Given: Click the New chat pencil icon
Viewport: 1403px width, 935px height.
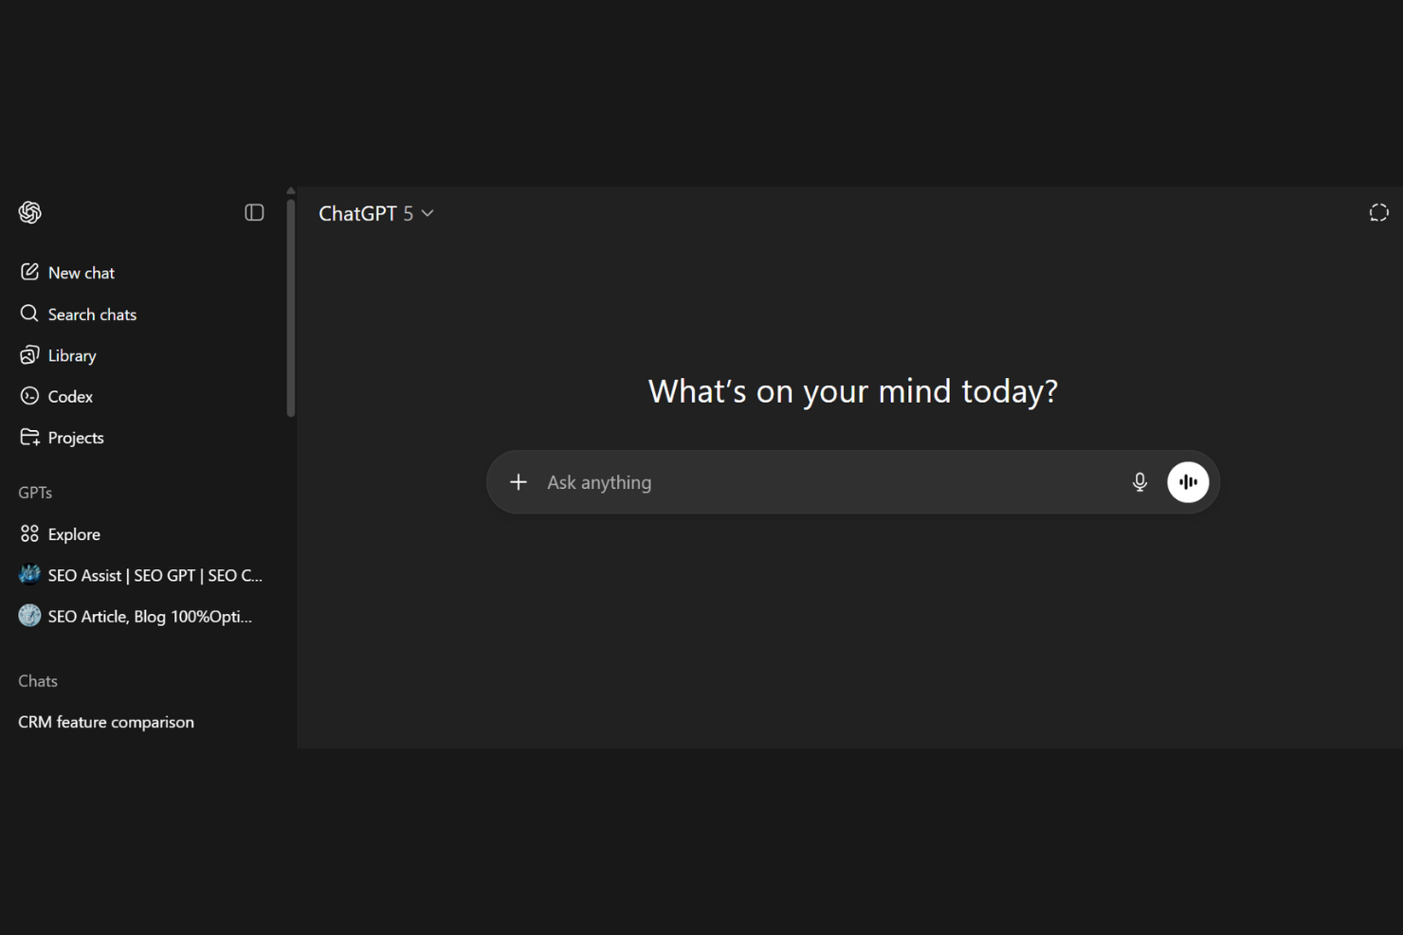Looking at the screenshot, I should click(29, 272).
